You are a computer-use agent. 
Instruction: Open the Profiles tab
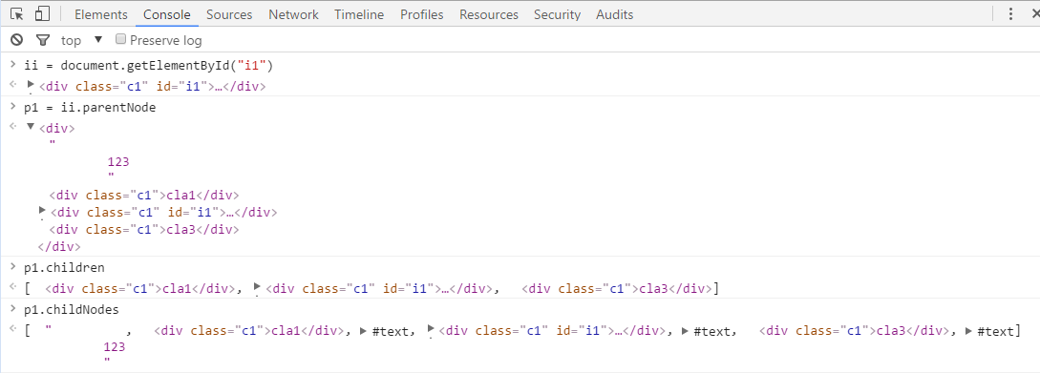coord(422,14)
